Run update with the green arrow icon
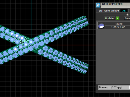Image resolution: width=130 pixels, height=97 pixels. point(118,18)
